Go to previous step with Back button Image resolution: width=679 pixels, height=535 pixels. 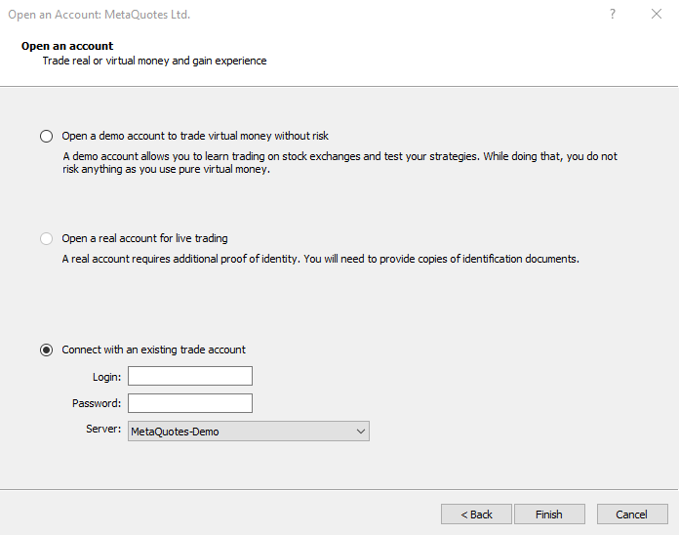coord(476,514)
